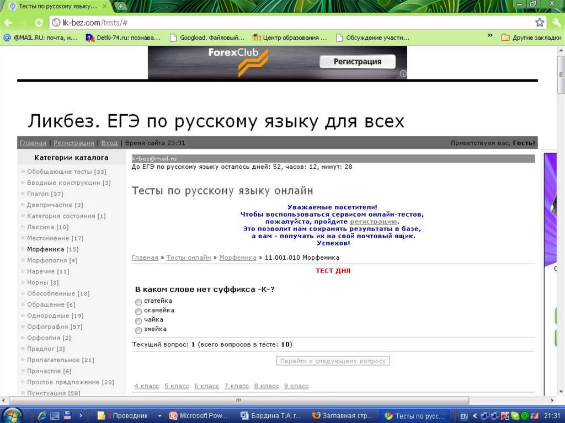Open a new tab with plus button

click(x=120, y=6)
